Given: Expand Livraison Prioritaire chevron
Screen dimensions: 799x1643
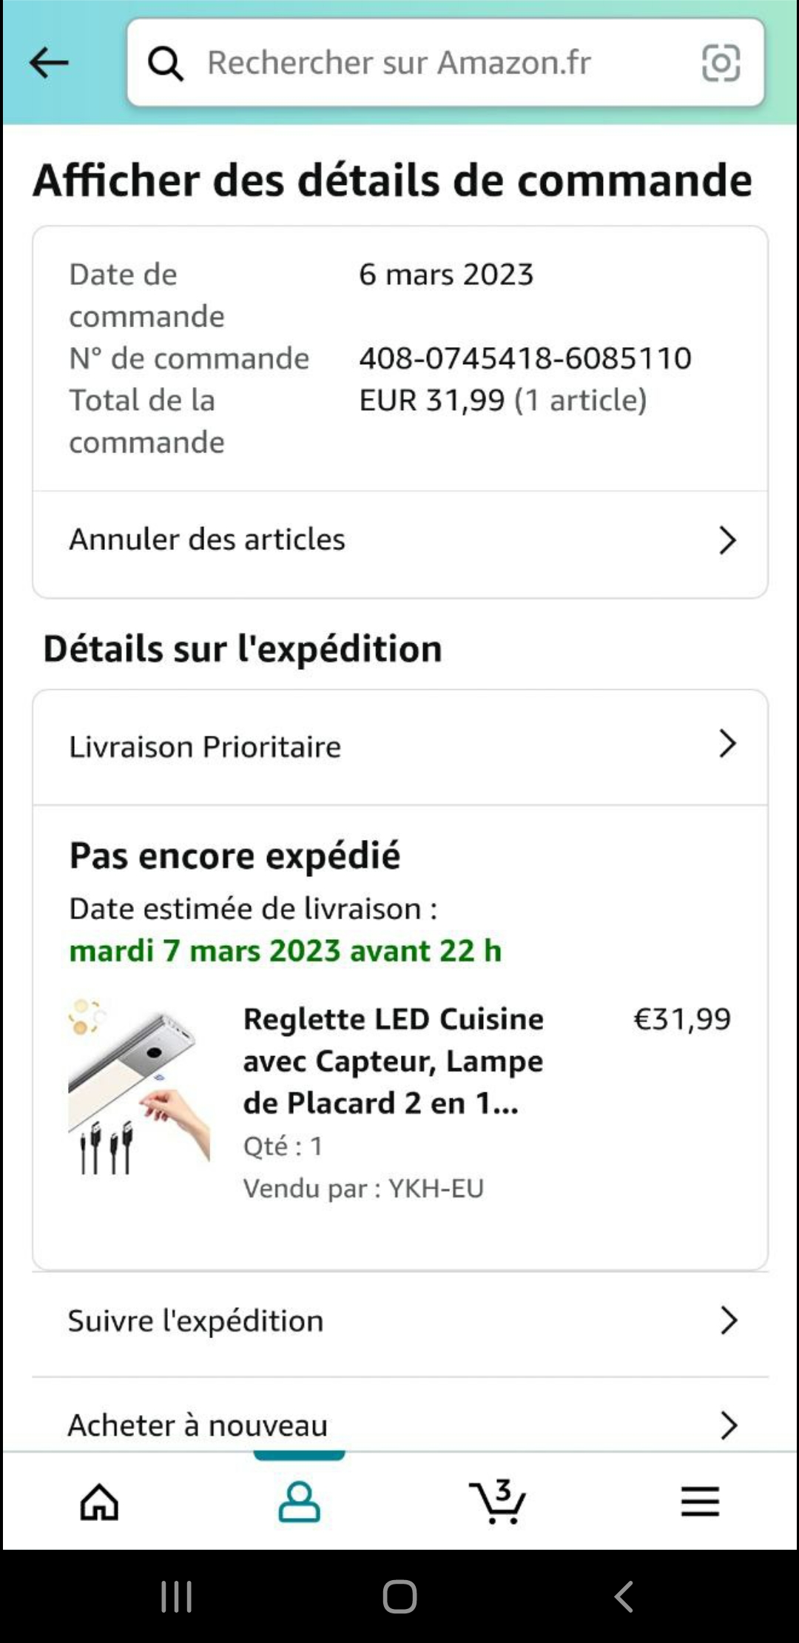Looking at the screenshot, I should point(728,744).
